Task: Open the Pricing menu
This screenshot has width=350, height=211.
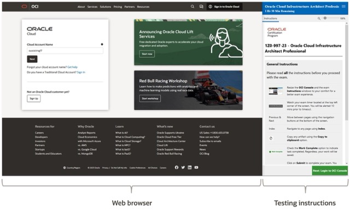Action: 118,7
